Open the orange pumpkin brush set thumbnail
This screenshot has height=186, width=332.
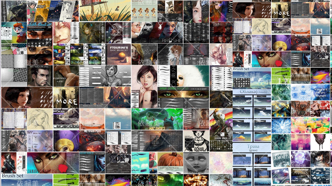pos(170,163)
